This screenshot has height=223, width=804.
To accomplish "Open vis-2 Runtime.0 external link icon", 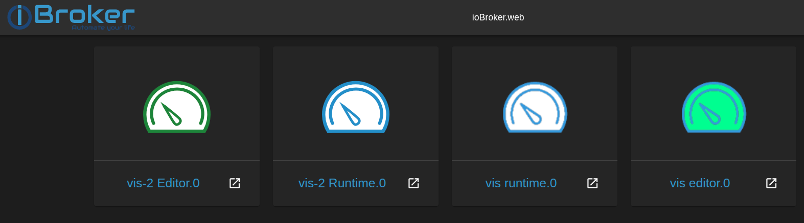I will (x=414, y=183).
